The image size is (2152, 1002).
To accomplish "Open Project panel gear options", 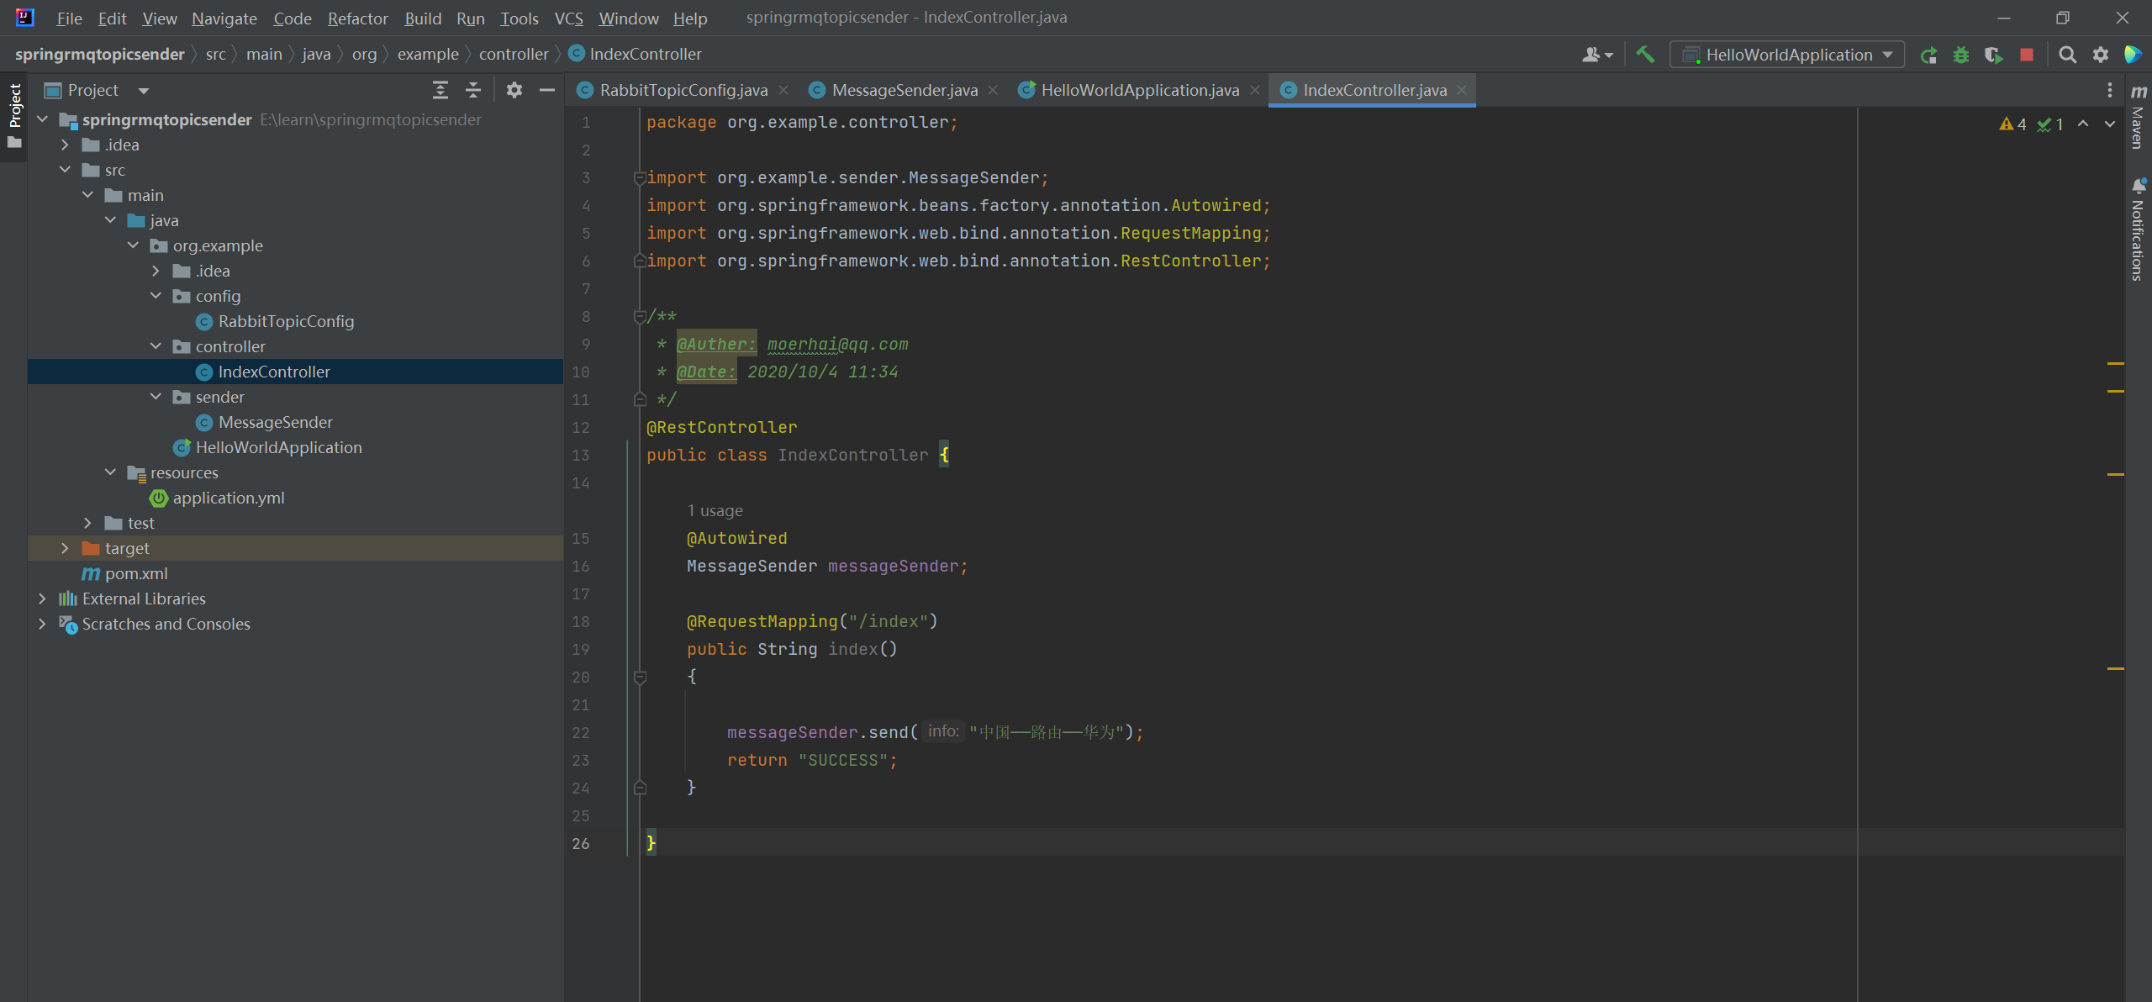I will (514, 90).
